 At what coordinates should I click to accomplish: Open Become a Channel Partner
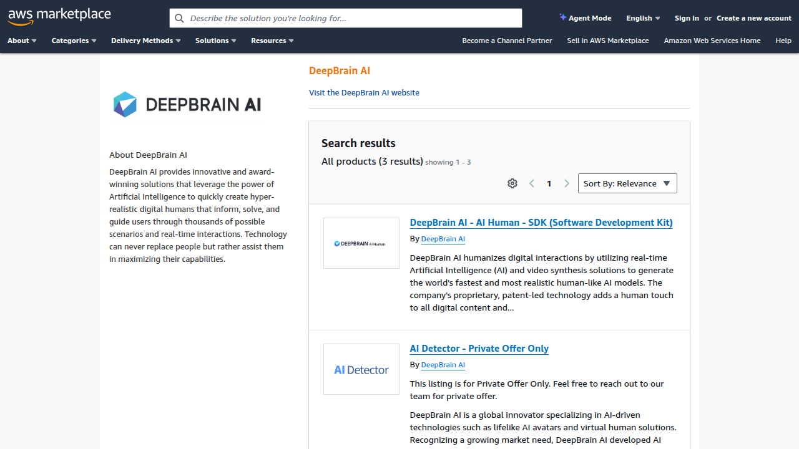click(x=507, y=41)
